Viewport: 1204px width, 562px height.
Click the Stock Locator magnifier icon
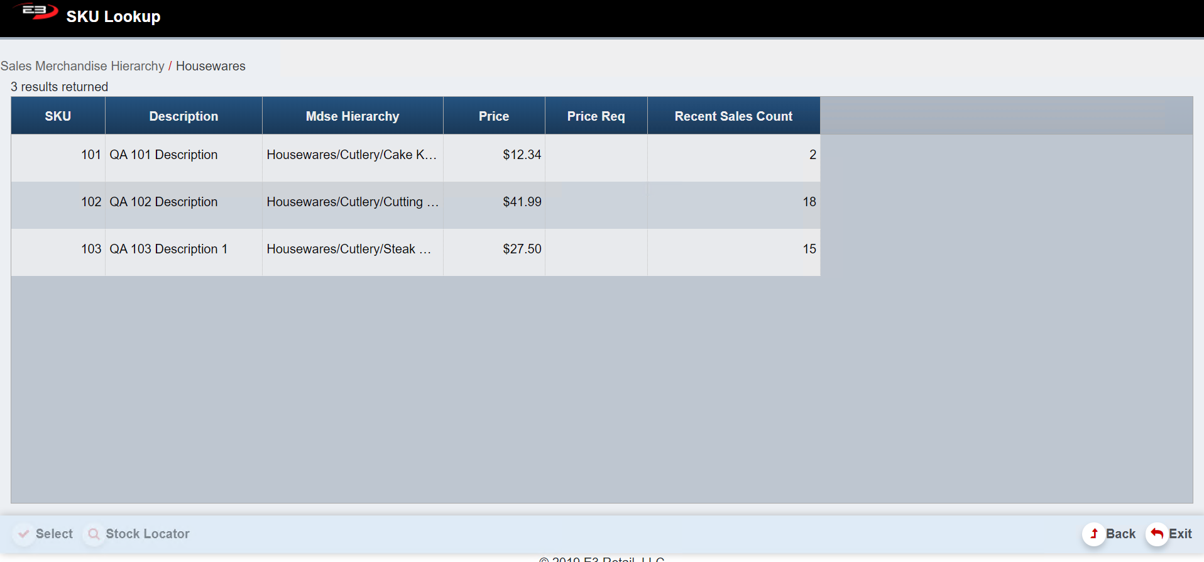pyautogui.click(x=94, y=534)
